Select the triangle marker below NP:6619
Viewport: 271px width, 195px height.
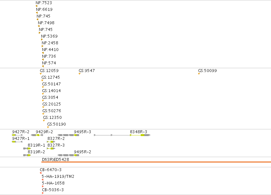[x=37, y=13]
